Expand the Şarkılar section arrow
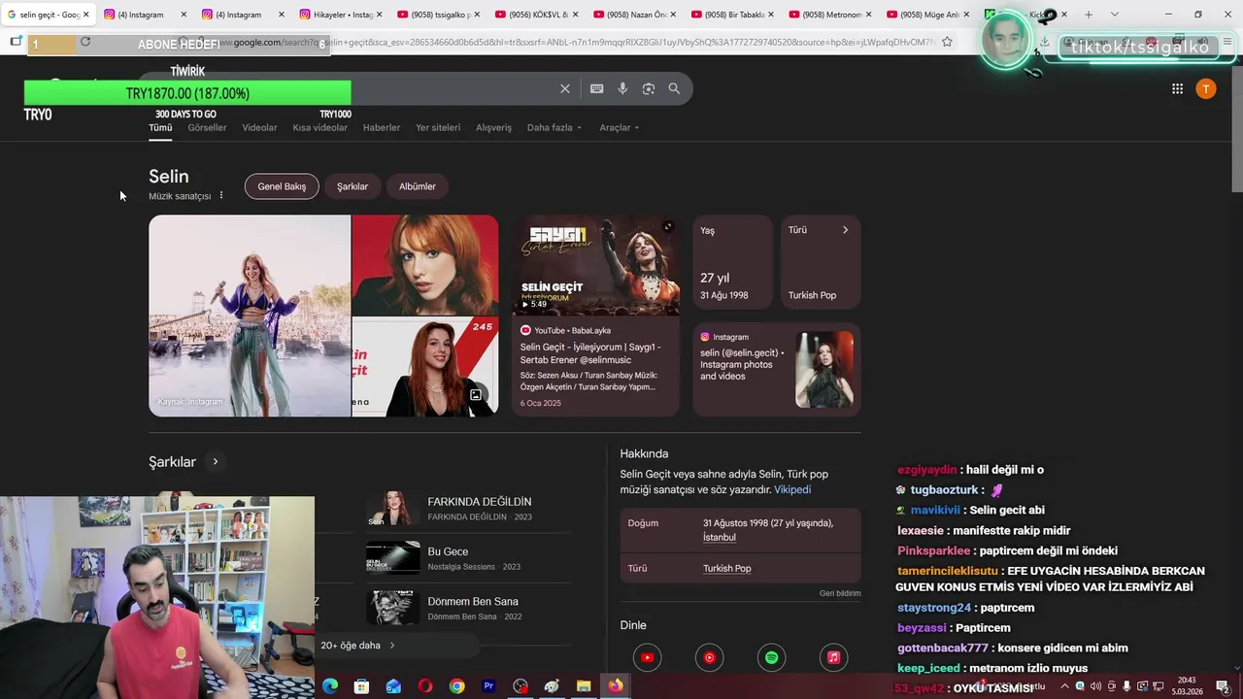Viewport: 1243px width, 699px height. [216, 462]
